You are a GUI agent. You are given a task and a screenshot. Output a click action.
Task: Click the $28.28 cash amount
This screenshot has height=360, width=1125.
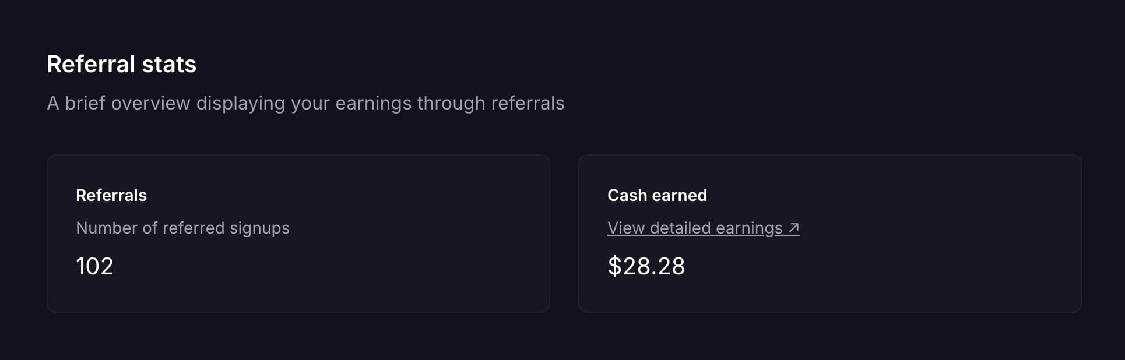click(646, 266)
